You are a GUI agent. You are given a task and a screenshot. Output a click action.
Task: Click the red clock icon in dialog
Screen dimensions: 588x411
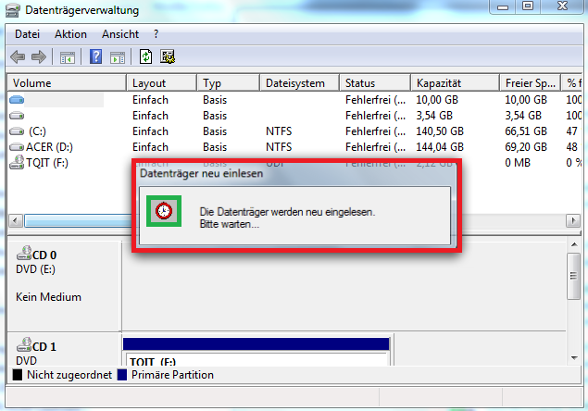click(x=163, y=211)
